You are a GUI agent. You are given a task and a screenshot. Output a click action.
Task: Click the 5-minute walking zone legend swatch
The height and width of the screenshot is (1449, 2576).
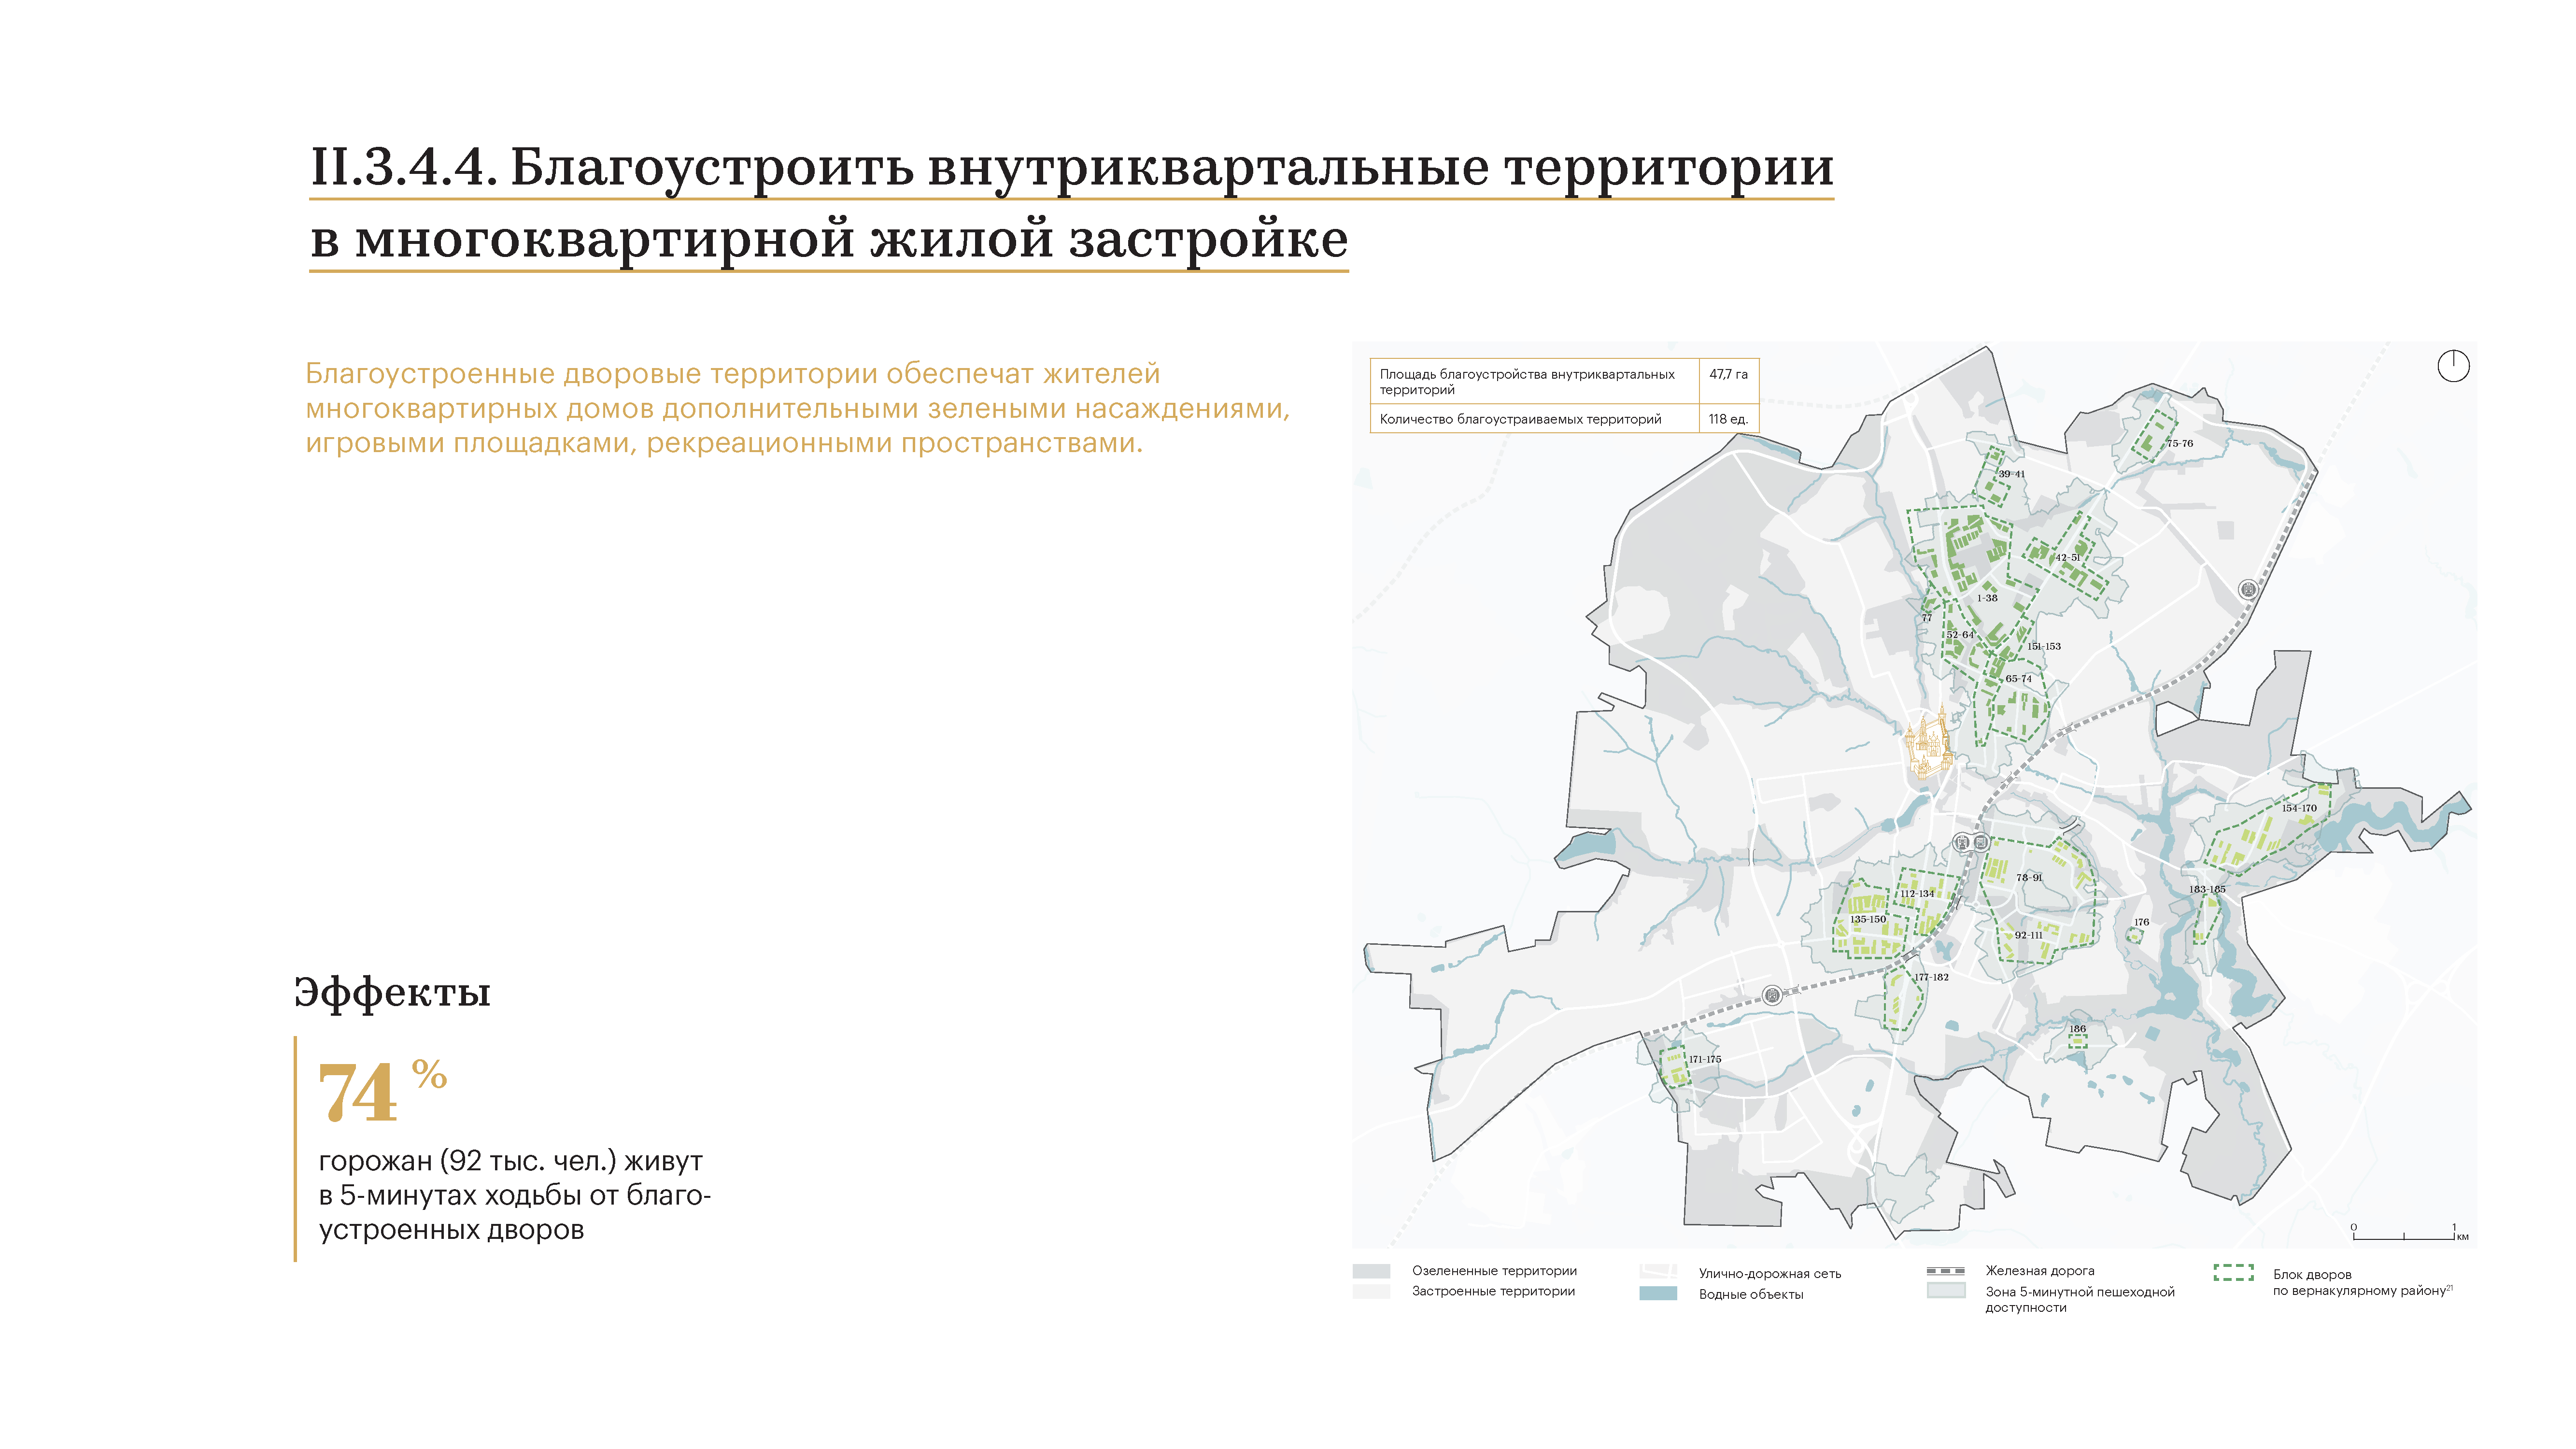1945,1291
